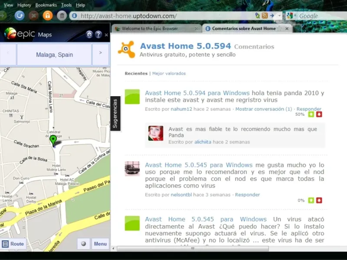The height and width of the screenshot is (260, 347).
Task: Click the question mark help icon in Maps
Action: pyautogui.click(x=98, y=34)
